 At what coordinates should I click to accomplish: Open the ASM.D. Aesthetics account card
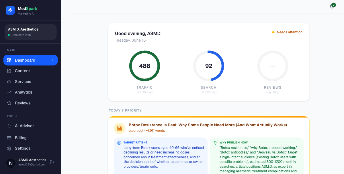tap(30, 32)
